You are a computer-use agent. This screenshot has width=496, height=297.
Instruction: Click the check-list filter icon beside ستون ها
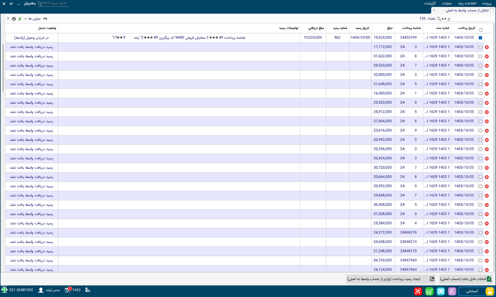(45, 19)
